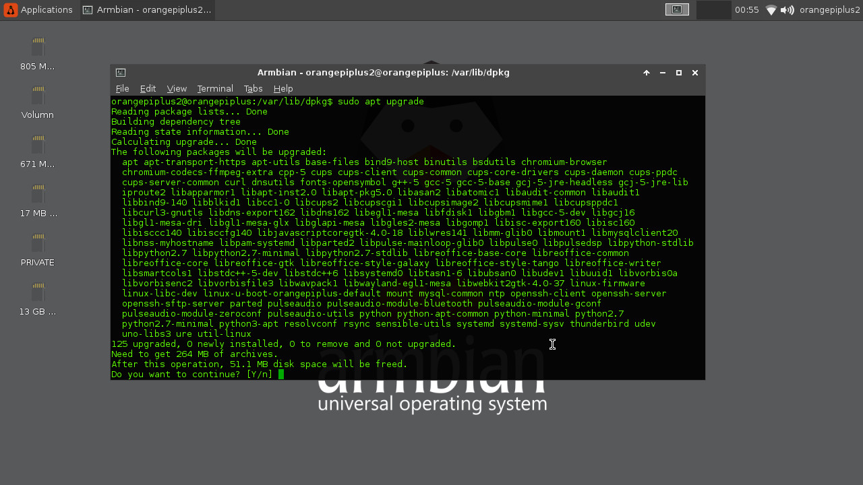Click 'pulseaudio-module-bluetooth' package name
Viewport: 863px width, 485px height.
[x=400, y=304]
